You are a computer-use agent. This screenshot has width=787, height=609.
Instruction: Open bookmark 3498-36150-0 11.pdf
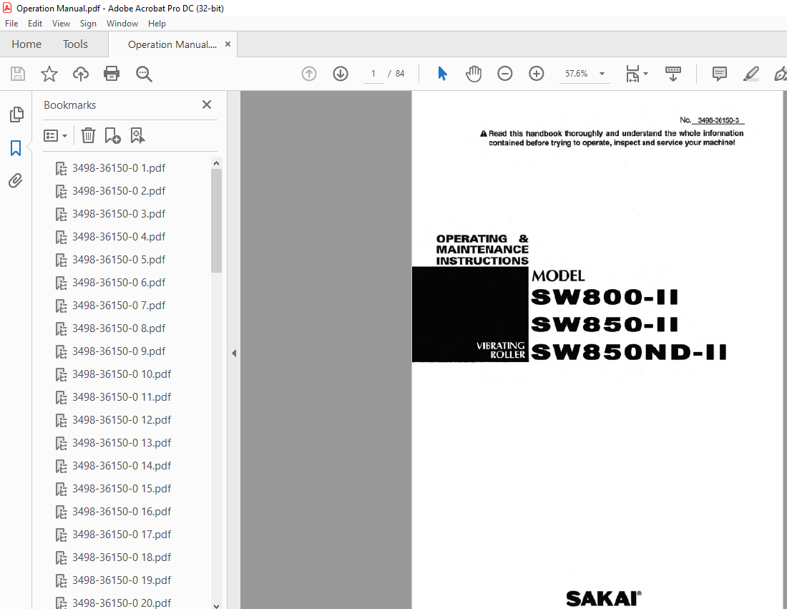click(122, 397)
